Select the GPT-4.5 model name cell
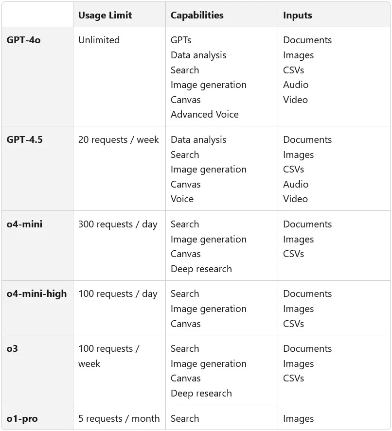 point(25,140)
